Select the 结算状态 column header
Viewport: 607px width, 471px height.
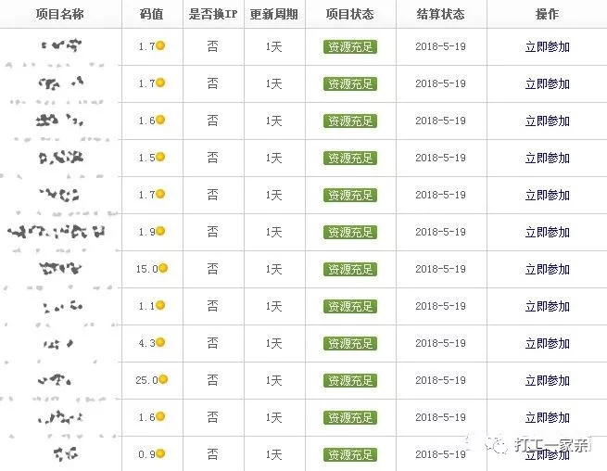click(441, 15)
